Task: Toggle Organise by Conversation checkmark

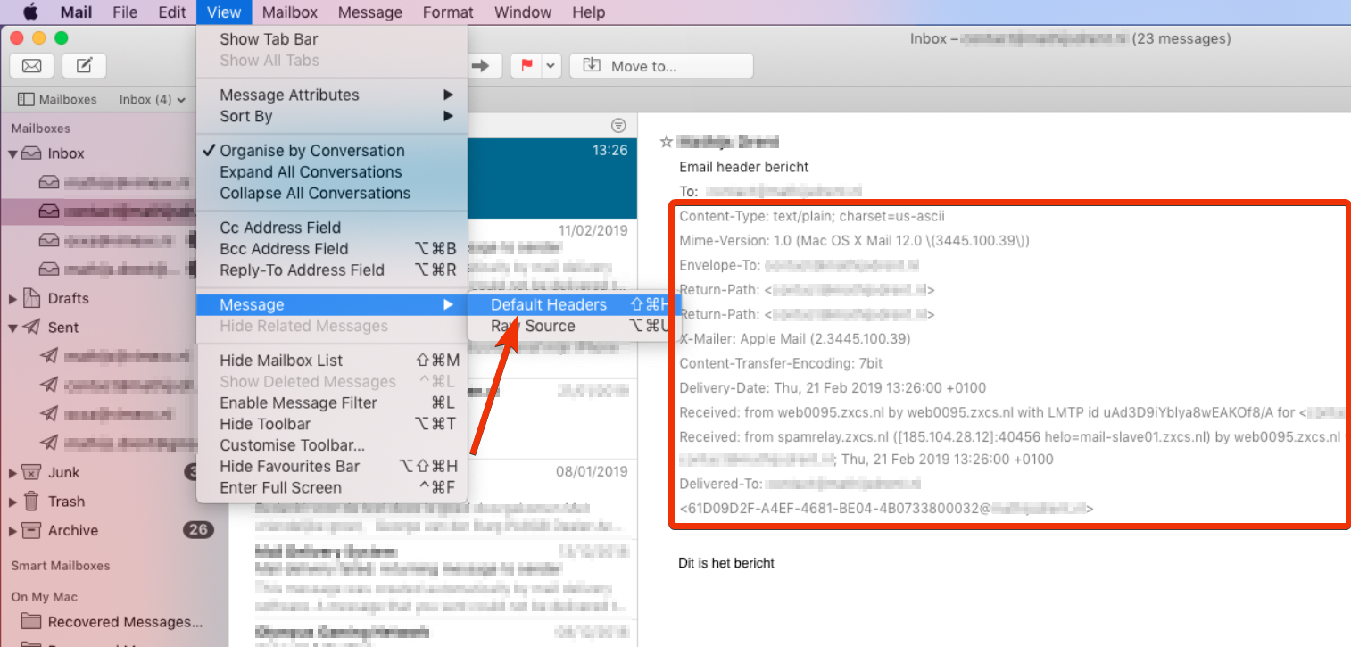Action: pyautogui.click(x=311, y=151)
